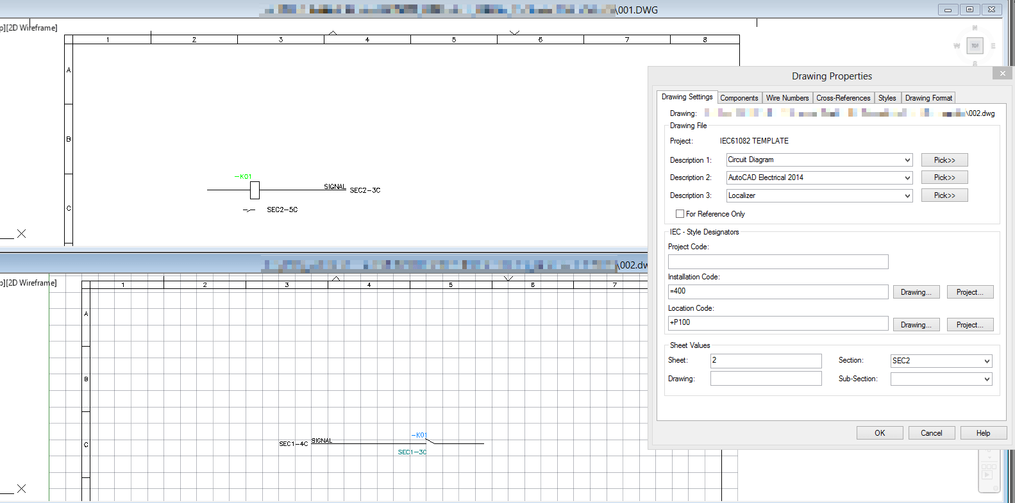The height and width of the screenshot is (503, 1015).
Task: Click Project... button for Location Code
Action: tap(970, 325)
